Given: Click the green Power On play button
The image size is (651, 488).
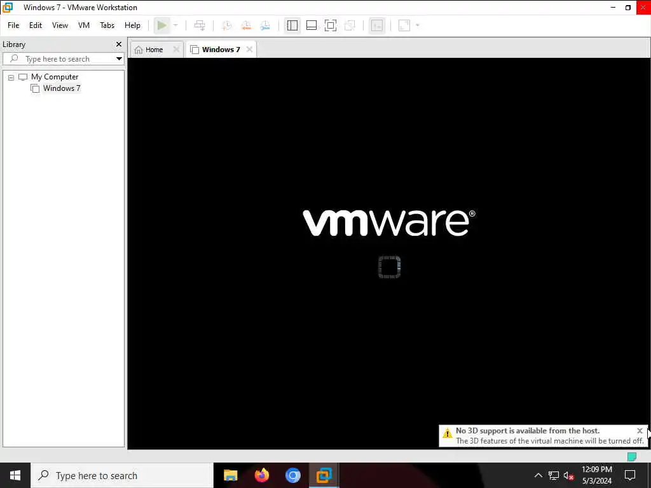Looking at the screenshot, I should pyautogui.click(x=162, y=25).
